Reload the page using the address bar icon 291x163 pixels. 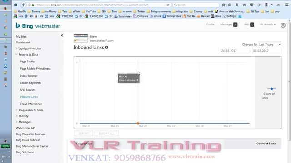click(168, 5)
